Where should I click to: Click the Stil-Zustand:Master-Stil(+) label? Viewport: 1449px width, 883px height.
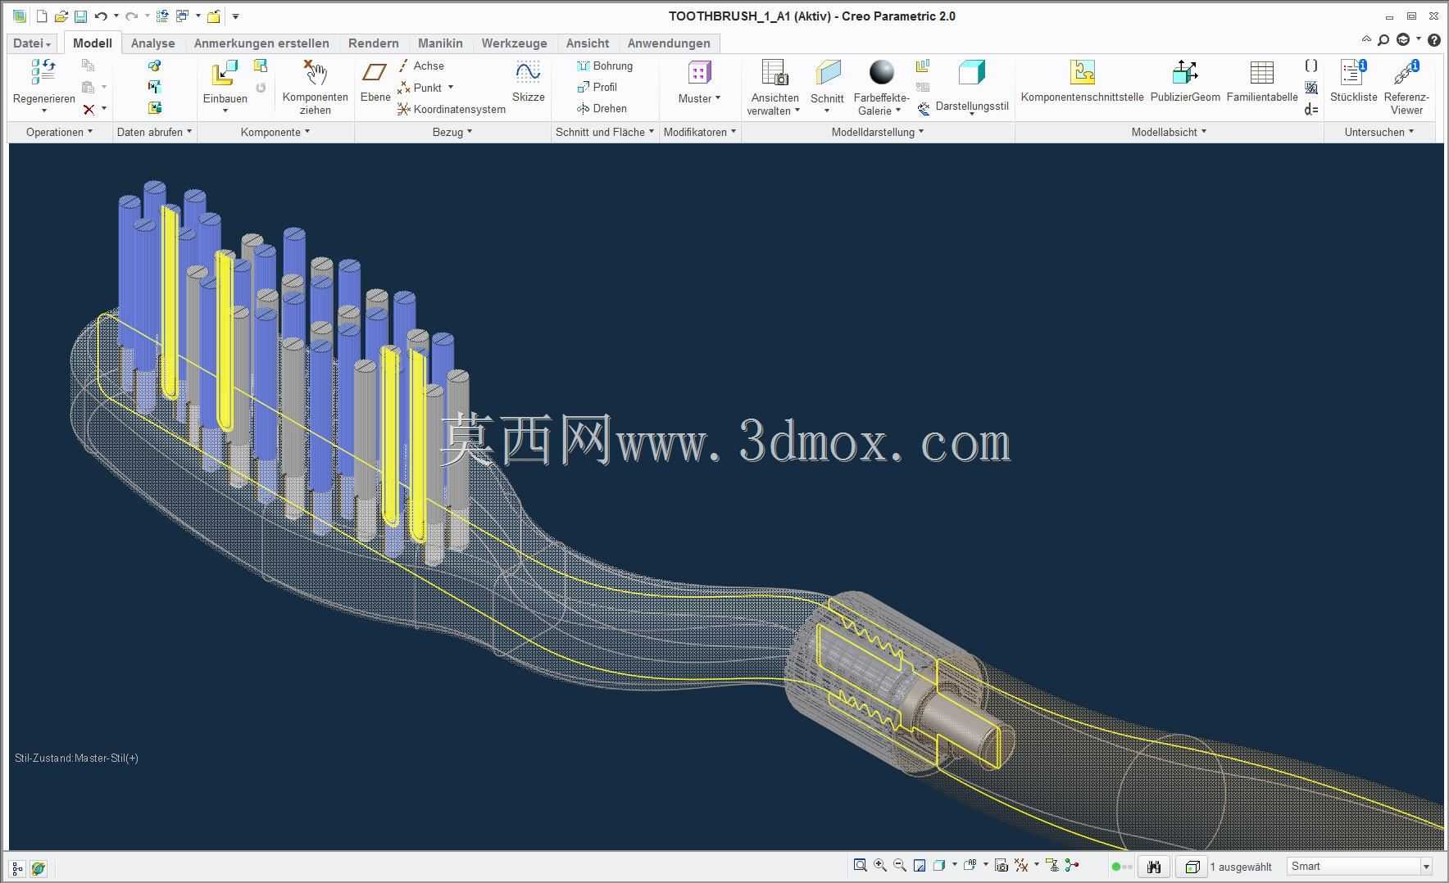click(x=76, y=758)
